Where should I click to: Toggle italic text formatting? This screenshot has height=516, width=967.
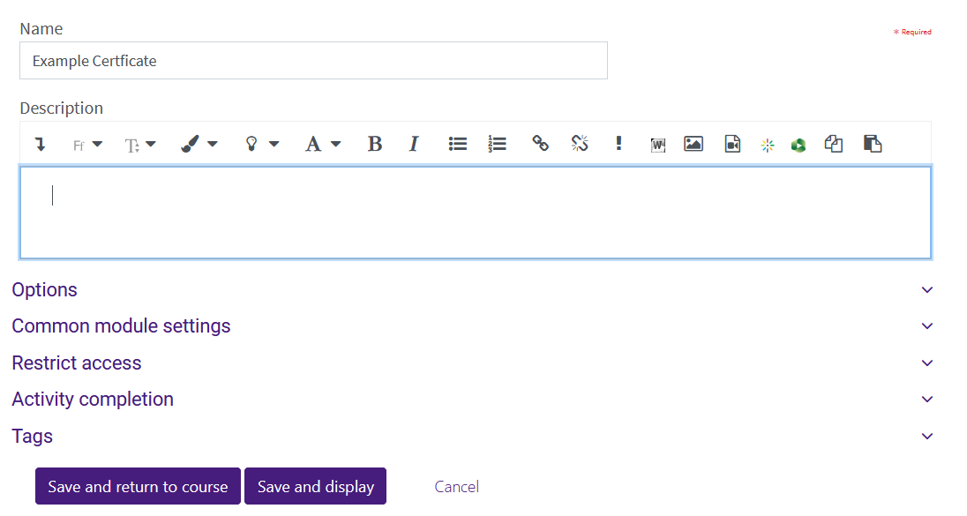(413, 143)
